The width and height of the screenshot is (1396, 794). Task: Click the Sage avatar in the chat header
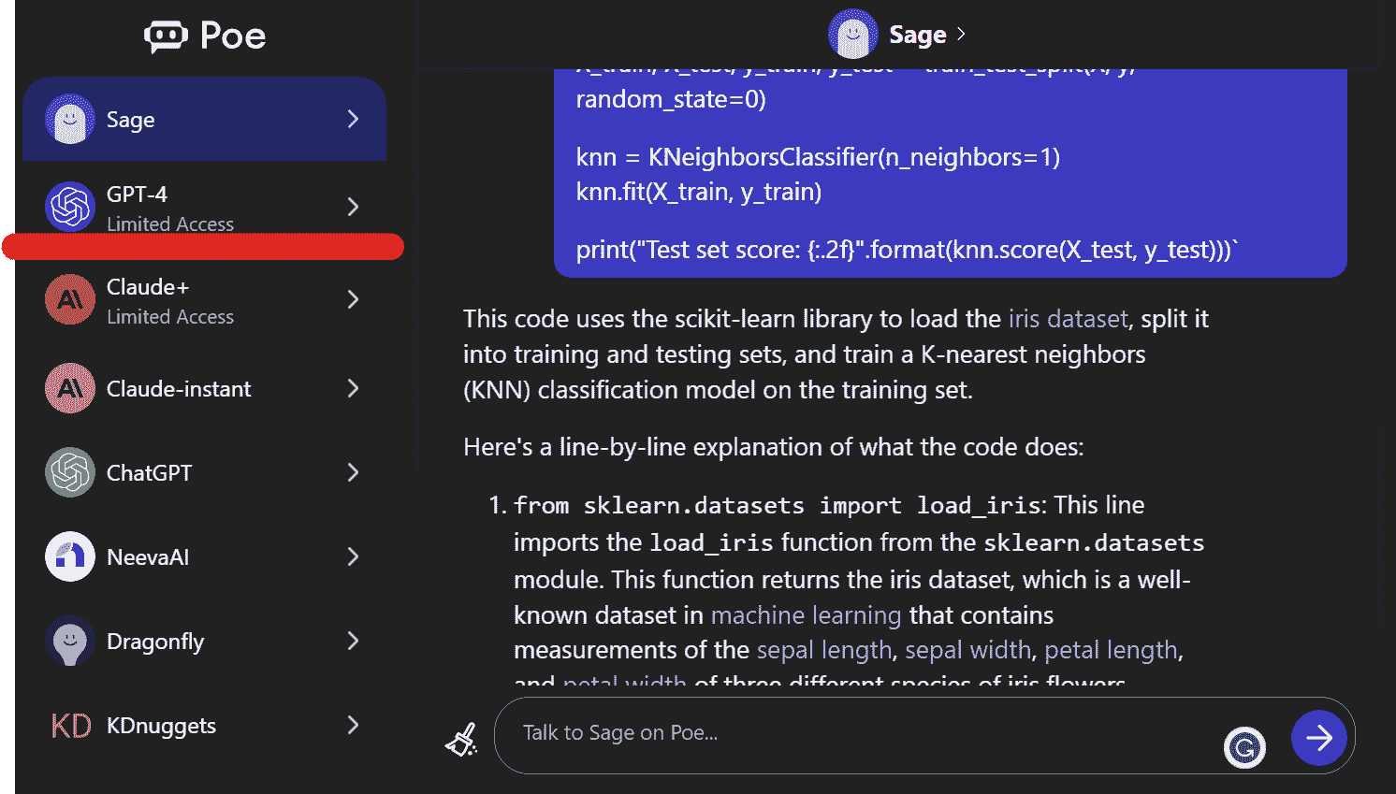853,35
